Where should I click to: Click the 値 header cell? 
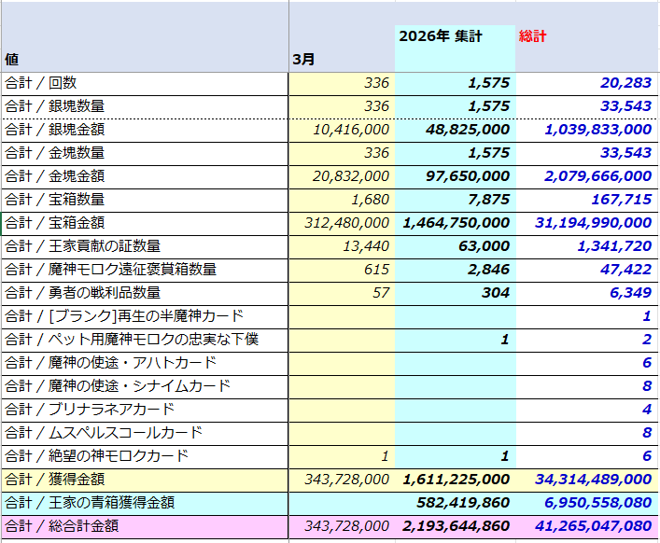click(12, 59)
